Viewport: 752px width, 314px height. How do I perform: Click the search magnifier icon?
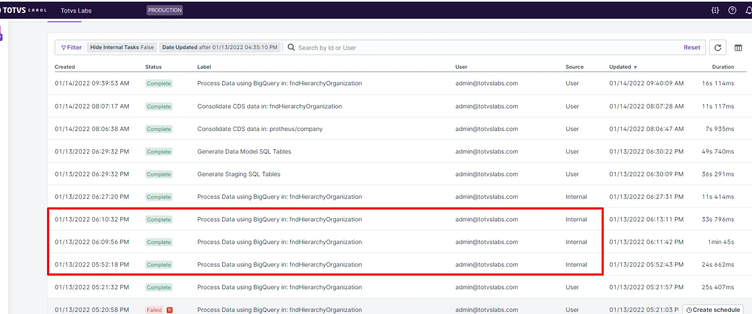point(291,47)
